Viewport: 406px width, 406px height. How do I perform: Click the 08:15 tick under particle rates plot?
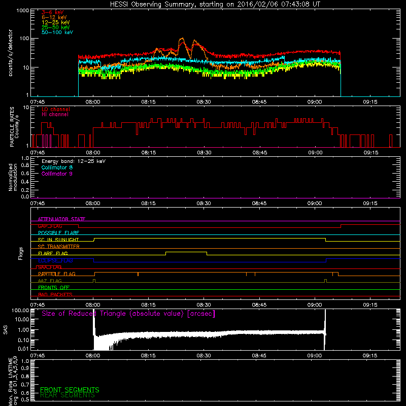pos(148,153)
